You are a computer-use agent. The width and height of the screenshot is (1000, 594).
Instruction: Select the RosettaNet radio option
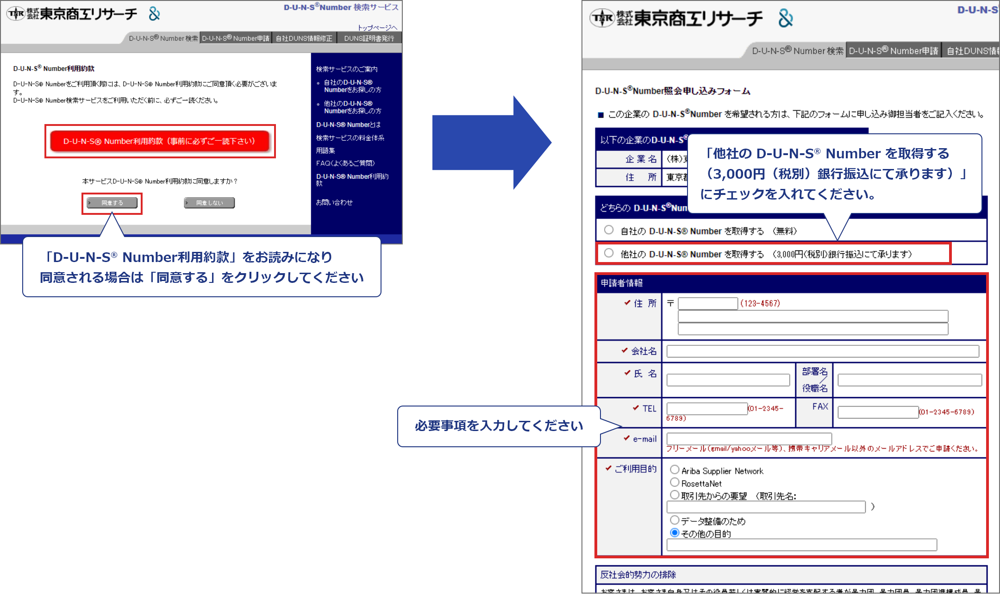coord(675,482)
